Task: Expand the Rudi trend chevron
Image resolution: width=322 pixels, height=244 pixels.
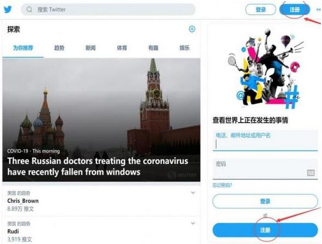Action: [x=193, y=223]
